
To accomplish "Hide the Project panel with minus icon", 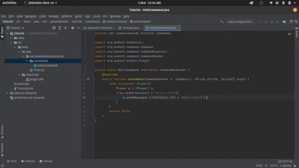I will [78, 28].
